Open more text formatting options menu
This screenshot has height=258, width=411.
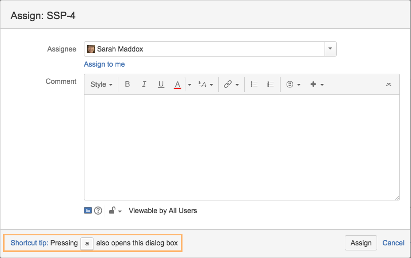click(x=205, y=84)
